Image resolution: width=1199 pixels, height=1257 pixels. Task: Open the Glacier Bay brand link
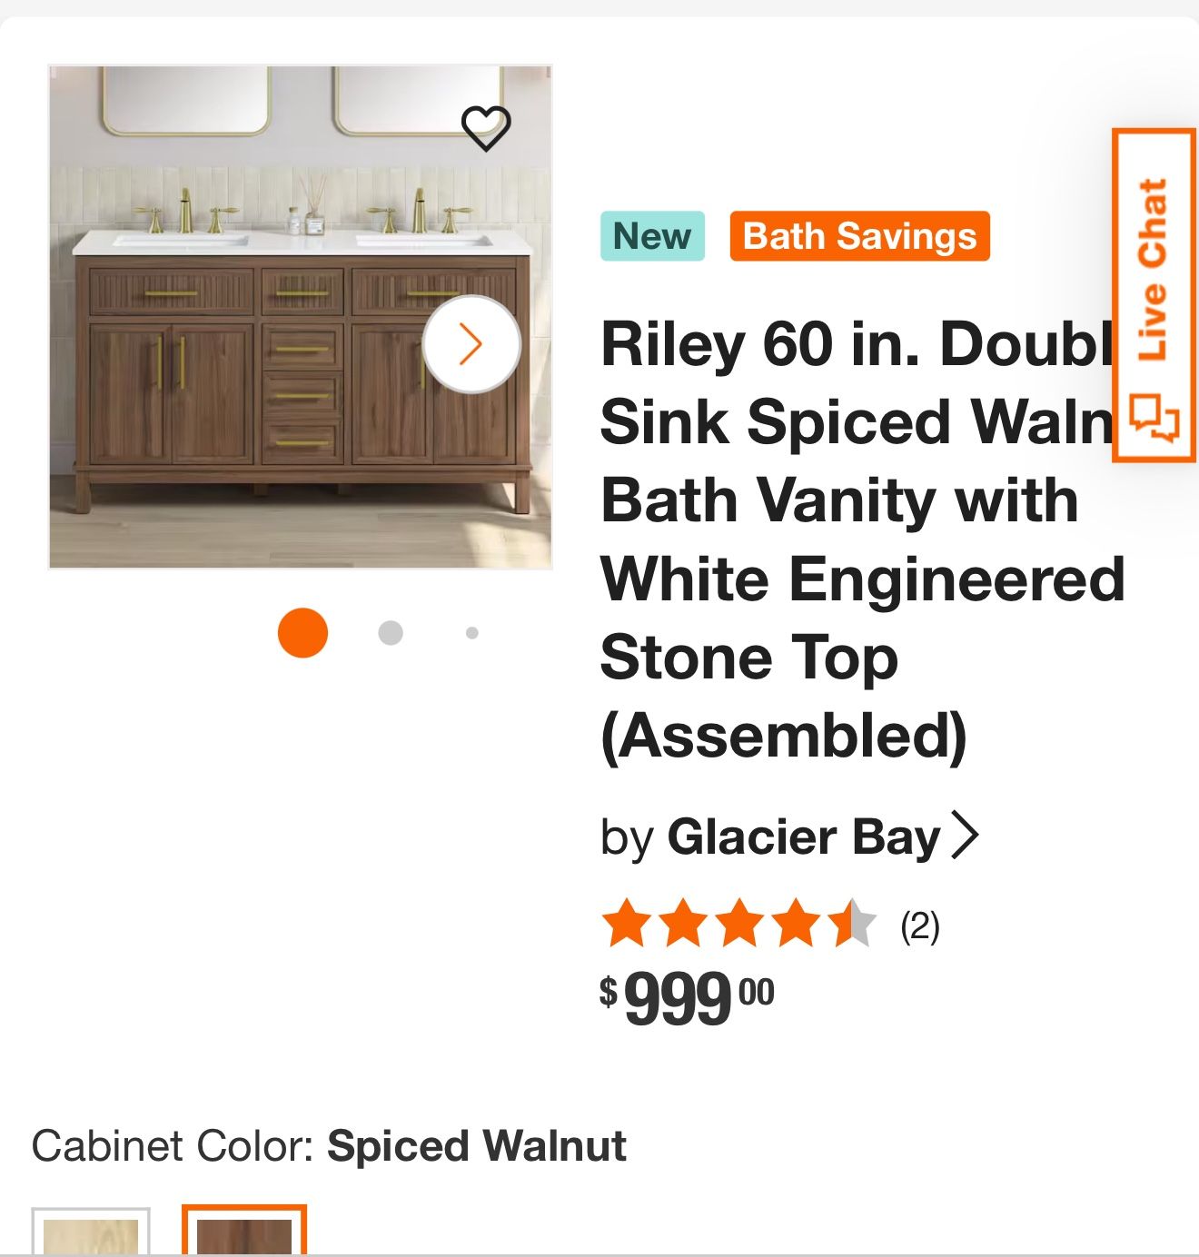[803, 836]
